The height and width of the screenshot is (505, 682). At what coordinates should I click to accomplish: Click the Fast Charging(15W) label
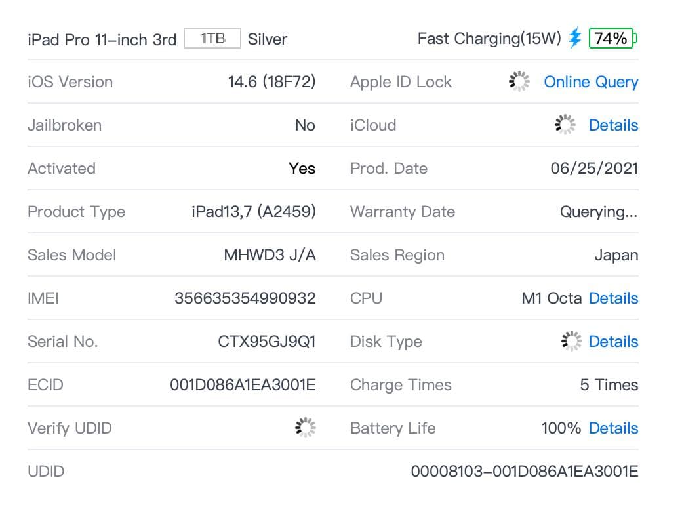[489, 39]
